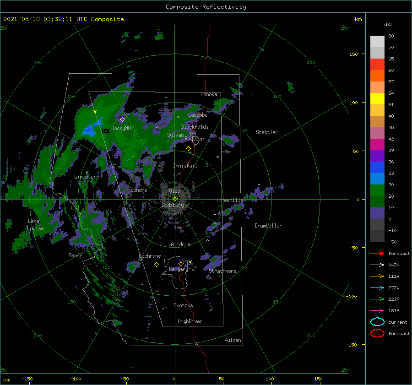Click the yellow diamond marker below Cochrane
The height and width of the screenshot is (385, 412).
pyautogui.click(x=157, y=265)
